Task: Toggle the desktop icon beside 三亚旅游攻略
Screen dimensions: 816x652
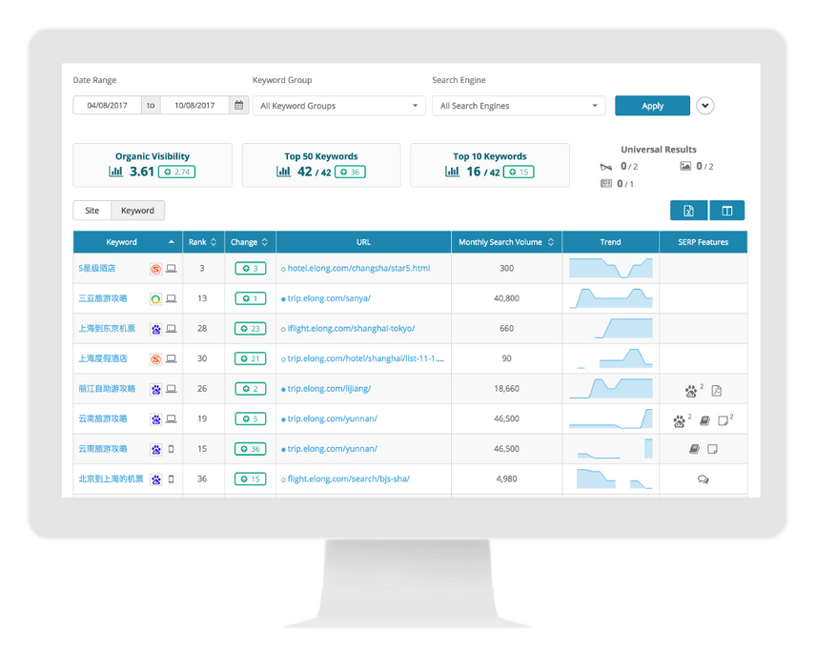Action: 170,298
